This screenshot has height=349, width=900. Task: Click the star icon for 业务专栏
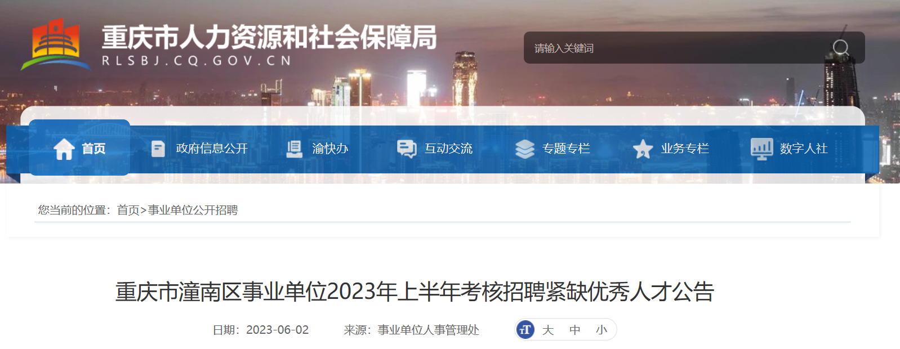[x=643, y=149]
